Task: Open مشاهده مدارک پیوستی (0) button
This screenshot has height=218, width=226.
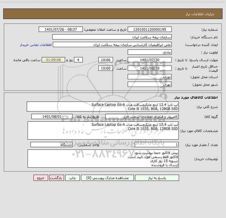Action: 107,178
